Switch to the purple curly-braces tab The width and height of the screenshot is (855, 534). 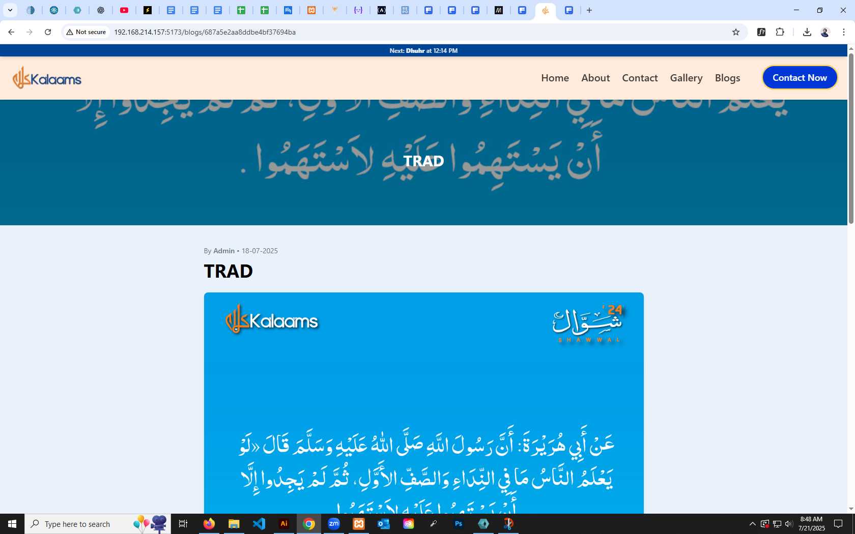pos(358,10)
